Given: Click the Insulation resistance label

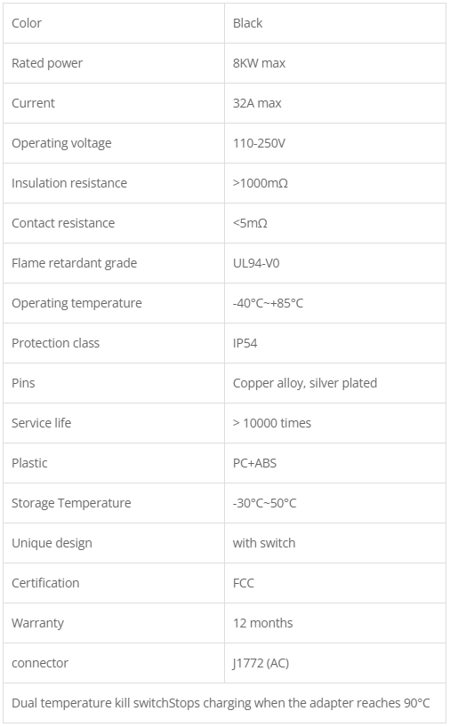Looking at the screenshot, I should [69, 183].
